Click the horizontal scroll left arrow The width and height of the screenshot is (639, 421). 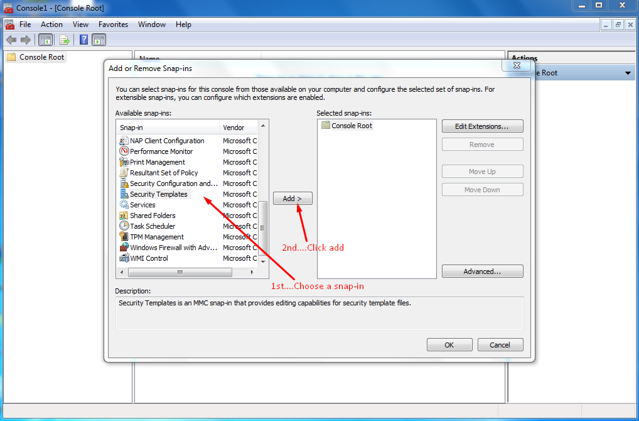pos(122,272)
